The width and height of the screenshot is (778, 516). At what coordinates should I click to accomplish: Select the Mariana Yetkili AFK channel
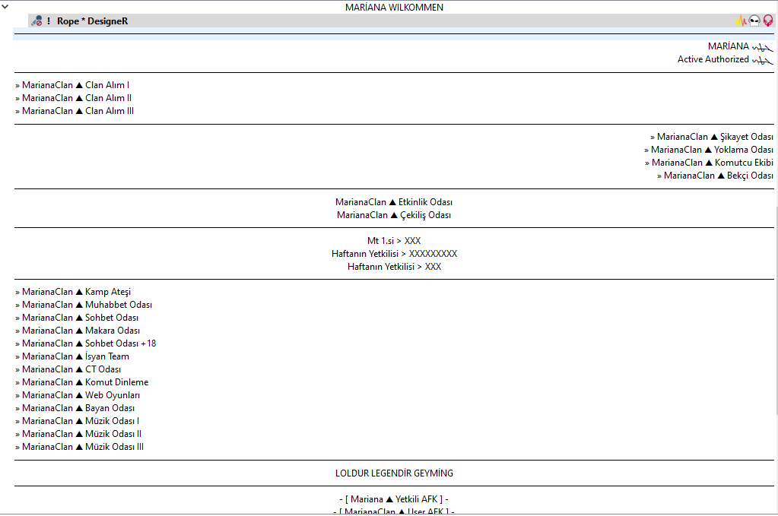395,499
